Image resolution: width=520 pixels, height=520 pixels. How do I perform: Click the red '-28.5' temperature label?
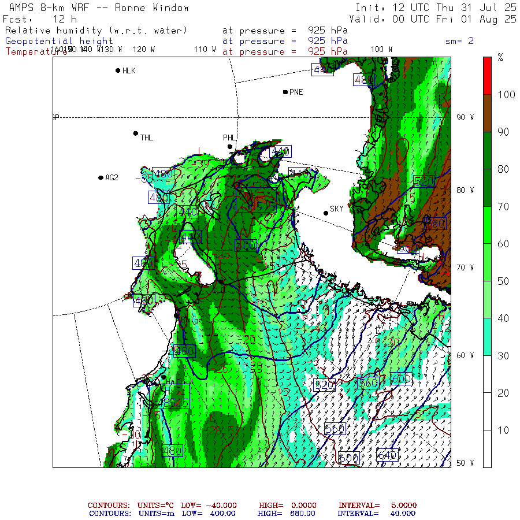tap(218, 431)
